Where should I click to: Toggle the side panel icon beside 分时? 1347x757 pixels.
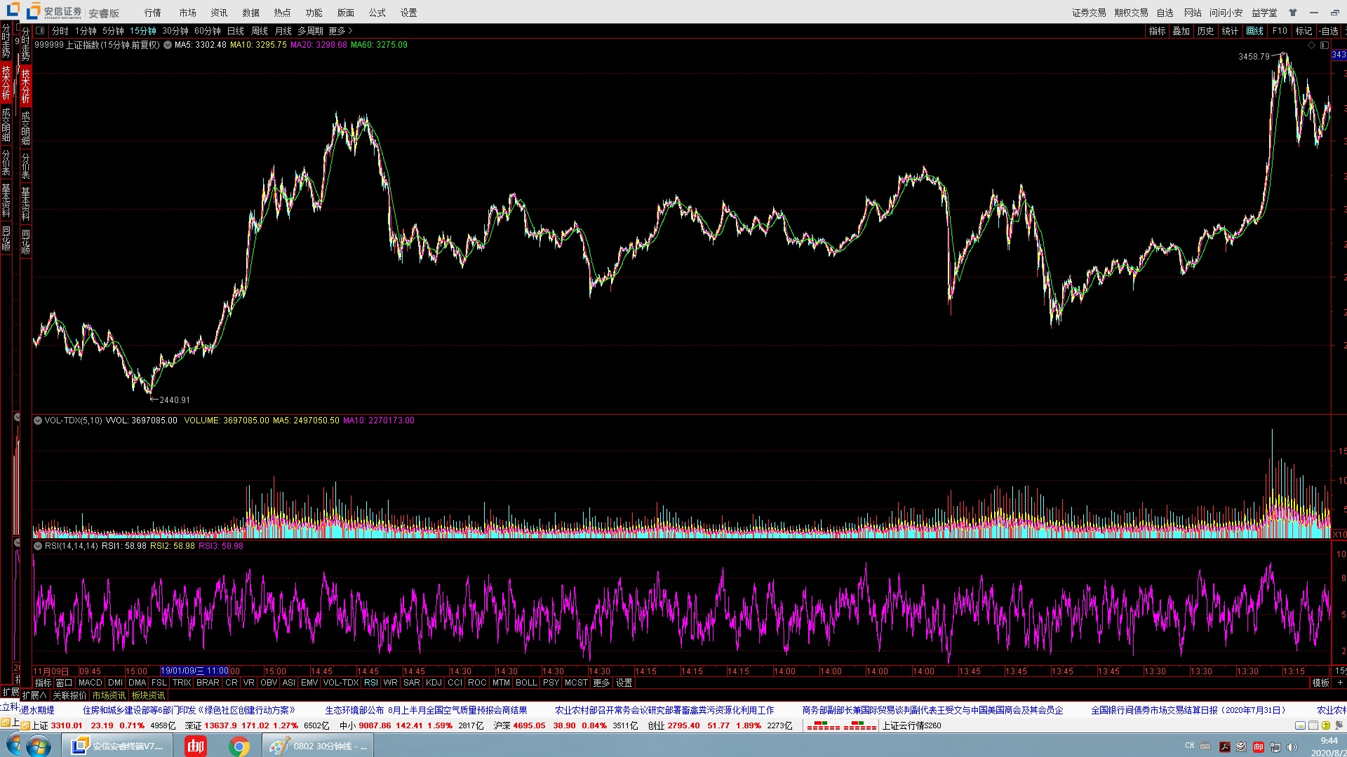pos(40,31)
